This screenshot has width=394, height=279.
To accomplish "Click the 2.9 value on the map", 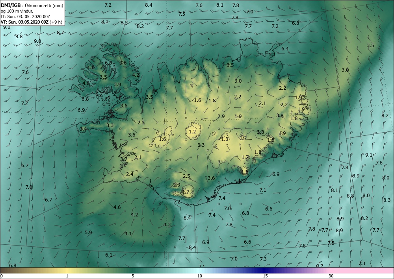I will click(221, 116).
